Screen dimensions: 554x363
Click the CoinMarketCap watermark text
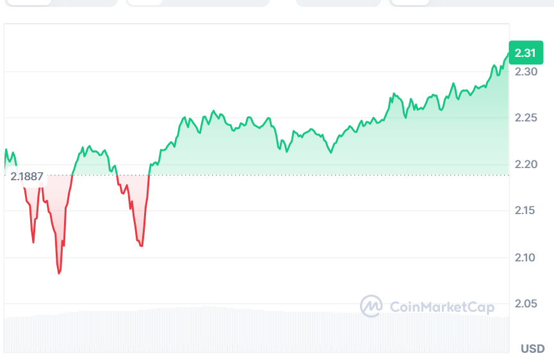coord(442,307)
